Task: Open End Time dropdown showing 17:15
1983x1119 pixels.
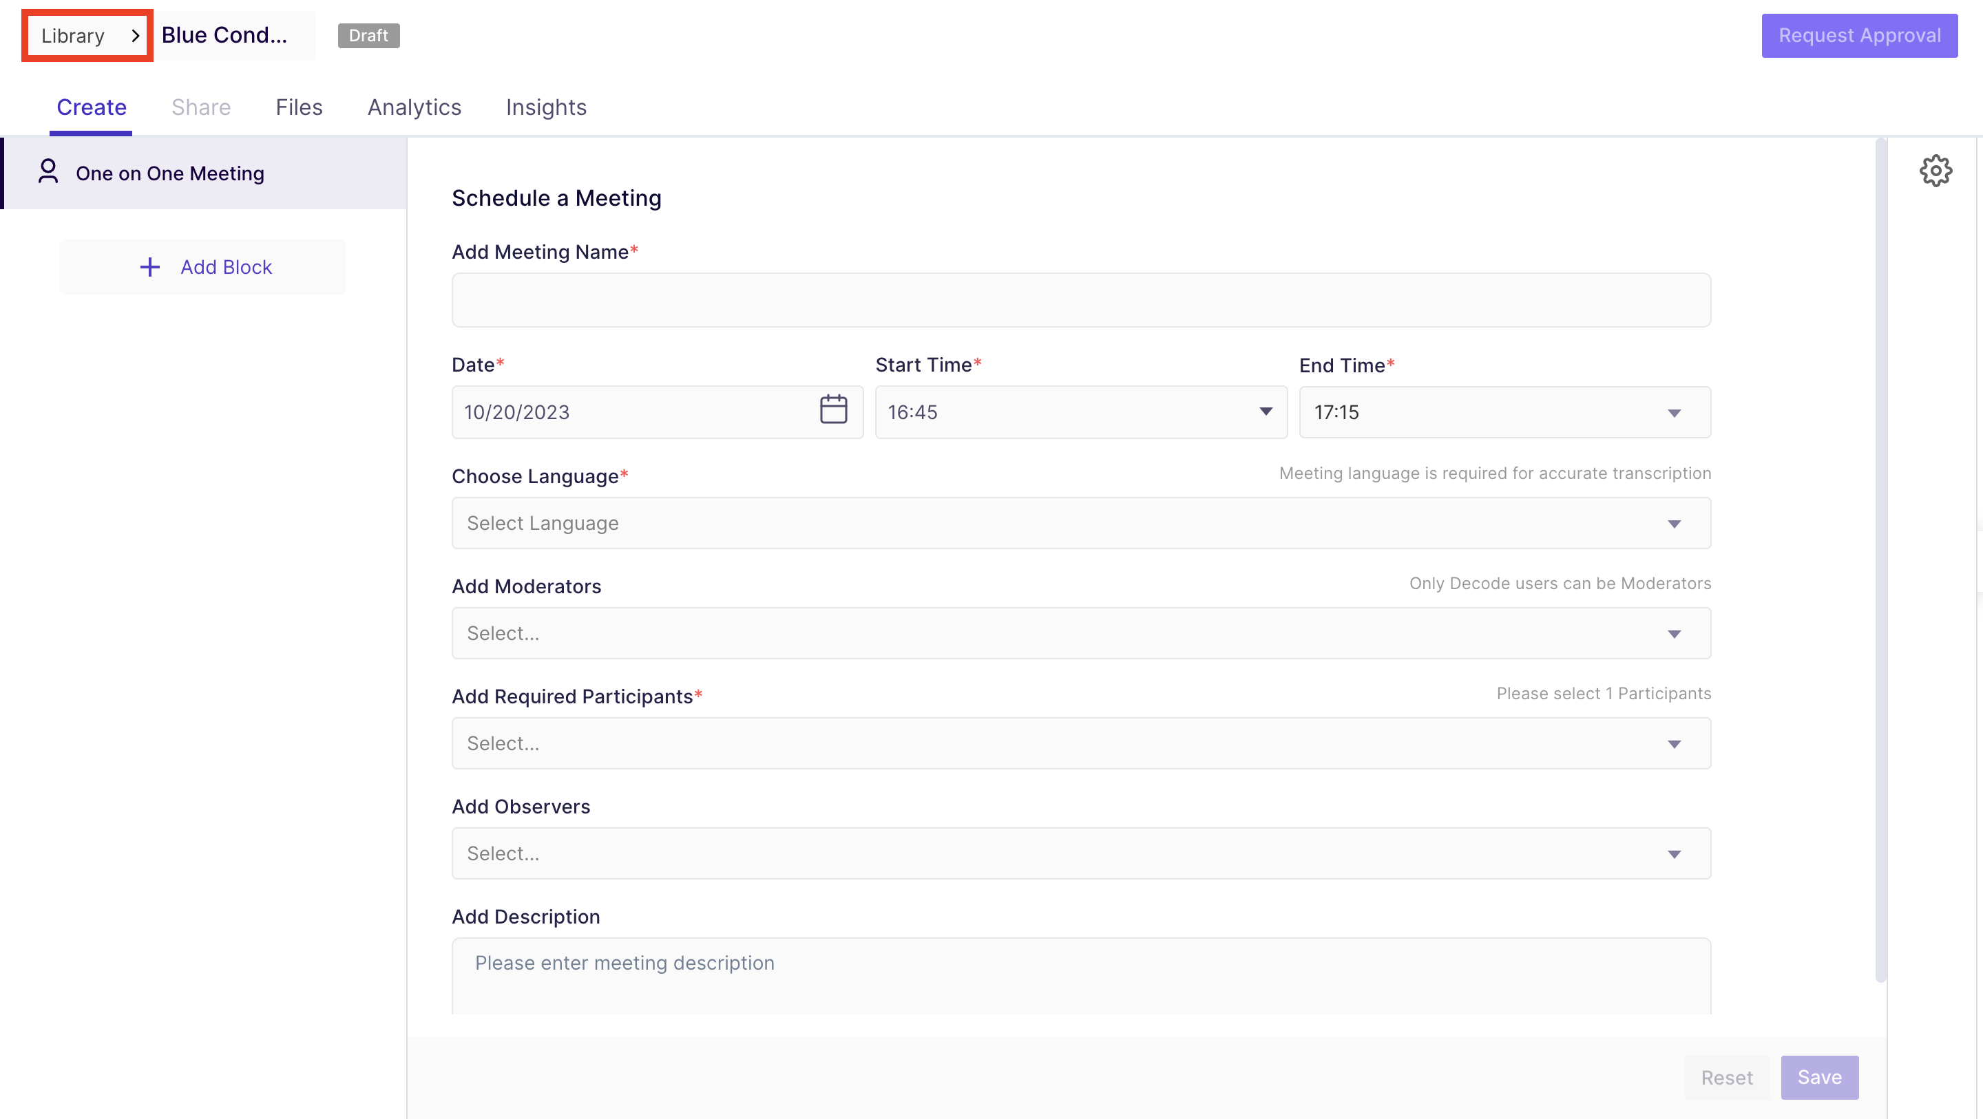Action: pyautogui.click(x=1504, y=412)
